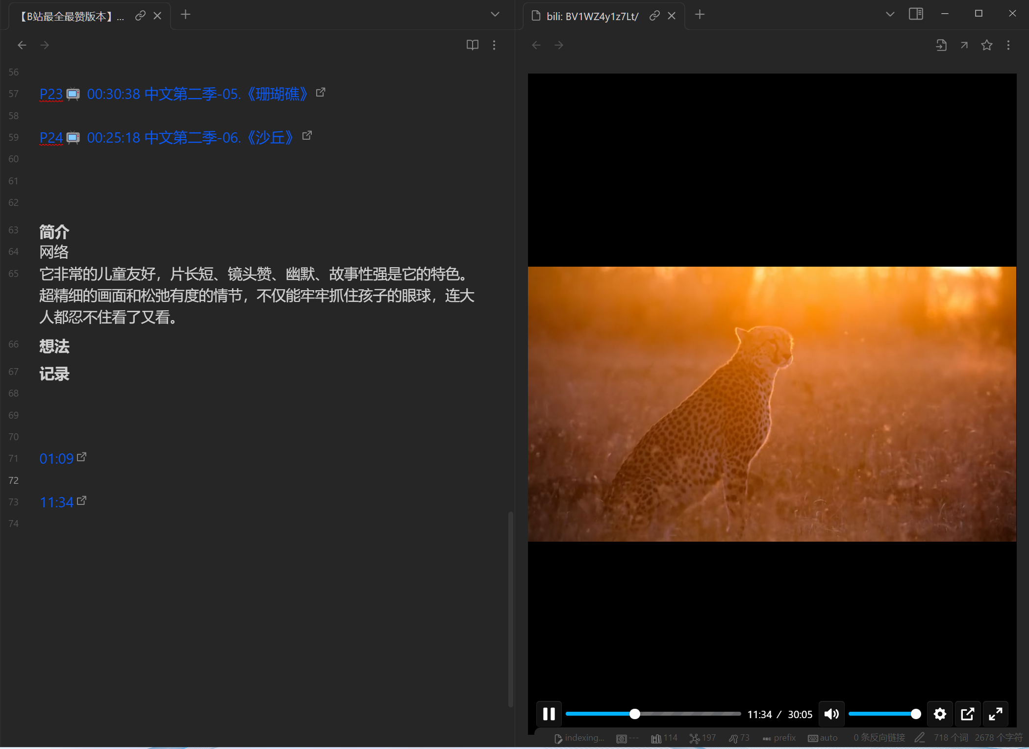
Task: Toggle fullscreen mode on the video player
Action: pyautogui.click(x=996, y=714)
